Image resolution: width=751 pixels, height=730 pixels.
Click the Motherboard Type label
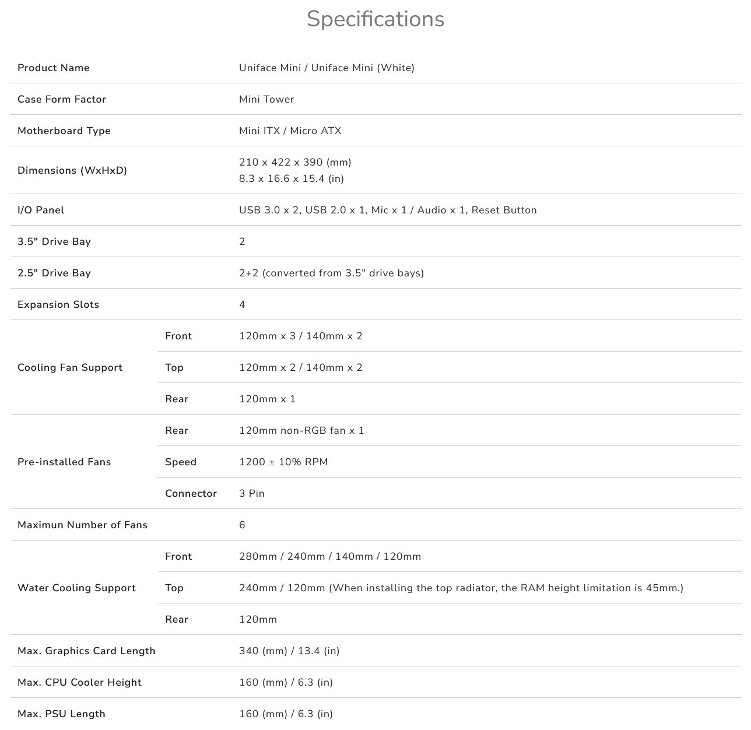(x=64, y=131)
